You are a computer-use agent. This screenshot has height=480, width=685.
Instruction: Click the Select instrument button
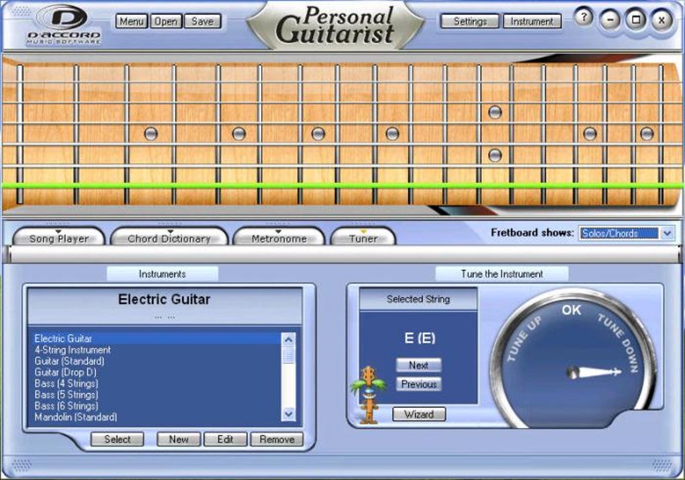(117, 439)
